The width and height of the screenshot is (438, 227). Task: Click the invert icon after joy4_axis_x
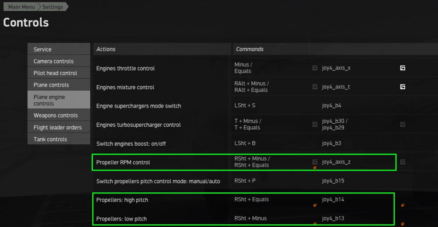(403, 68)
